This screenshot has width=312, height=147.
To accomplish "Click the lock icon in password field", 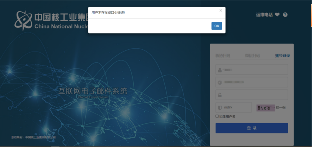I will tap(219, 95).
